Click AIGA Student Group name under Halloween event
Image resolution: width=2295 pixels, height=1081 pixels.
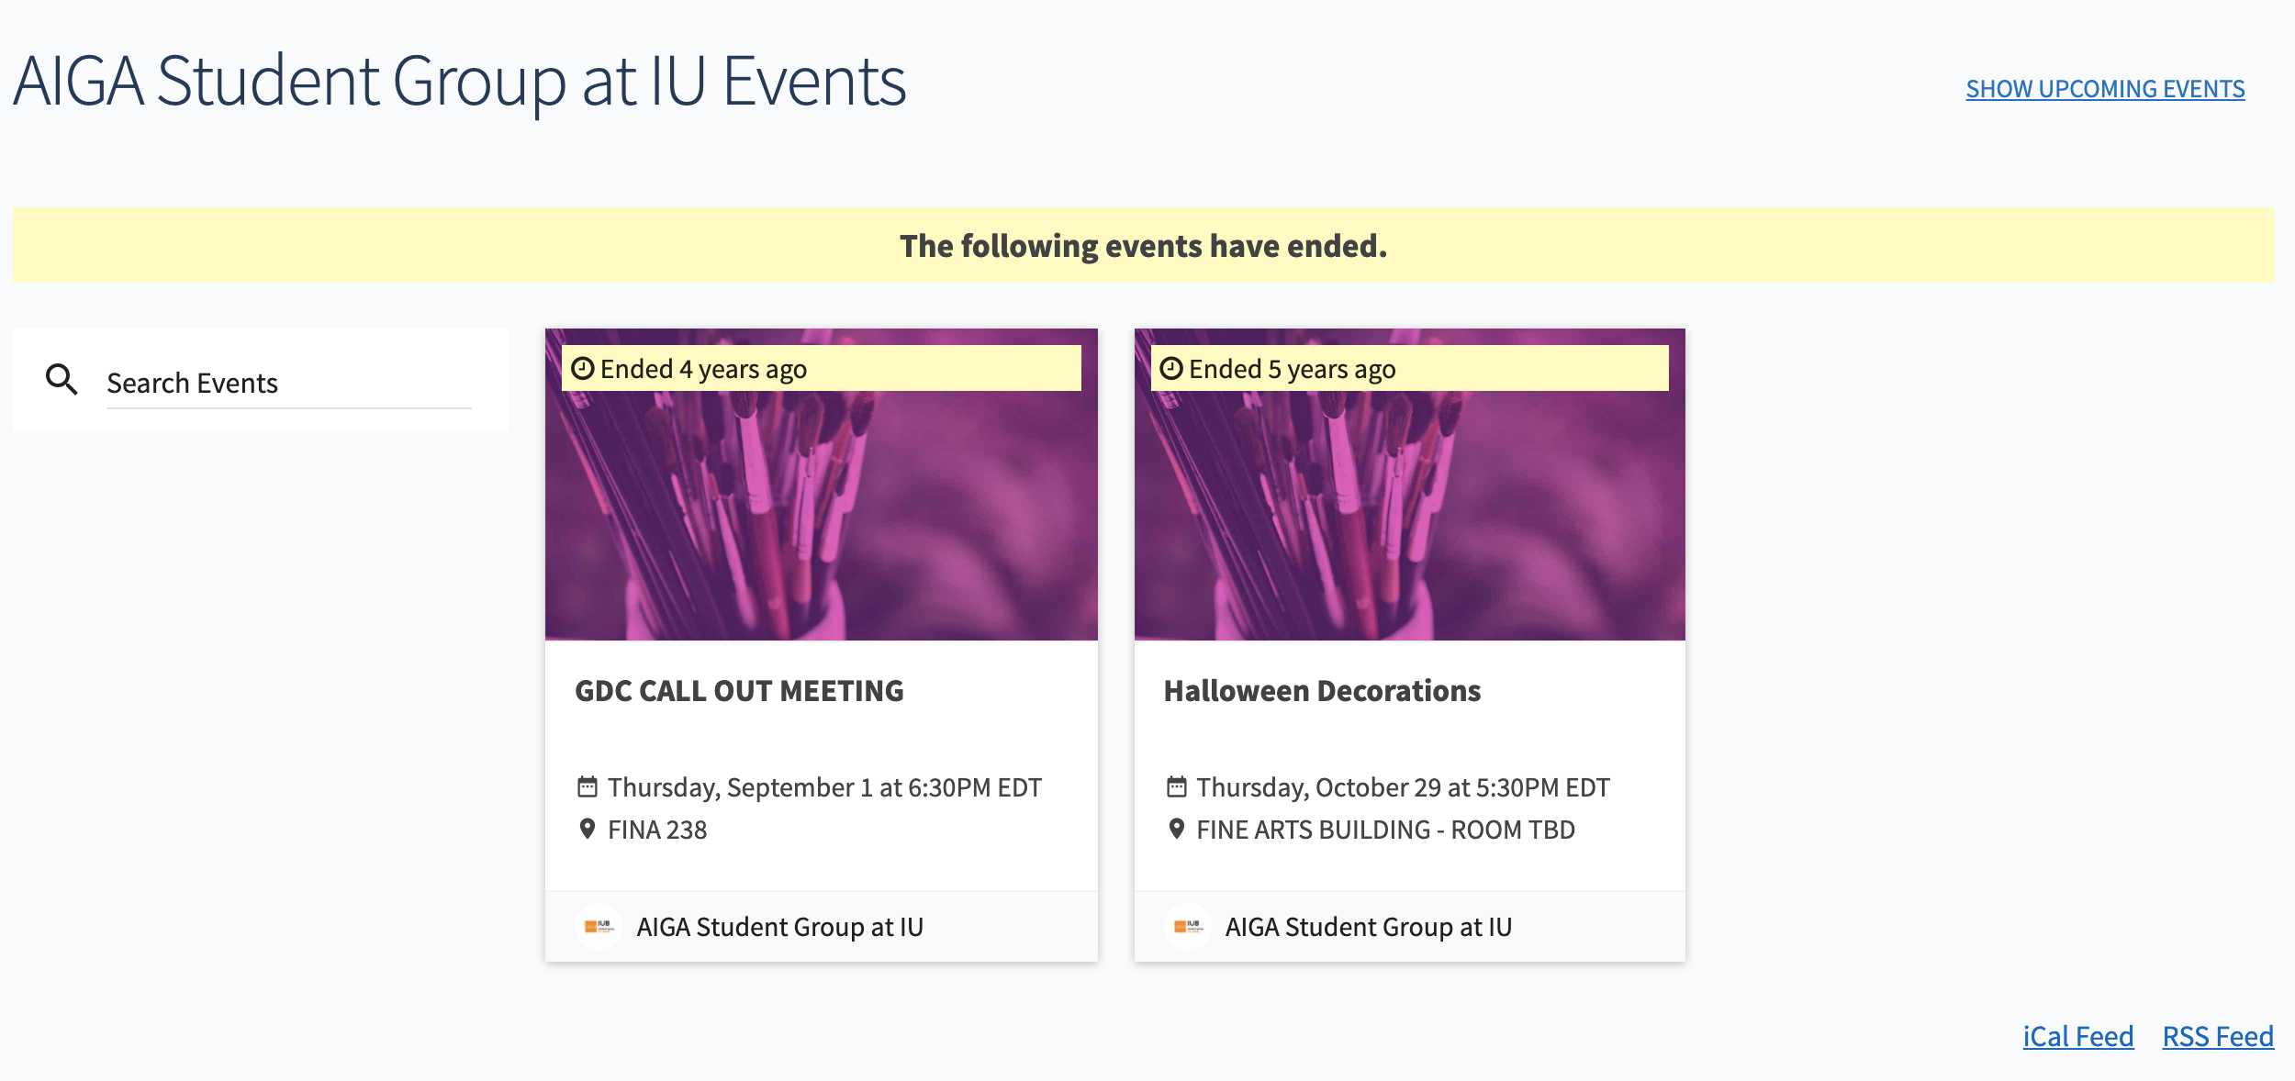pos(1369,927)
